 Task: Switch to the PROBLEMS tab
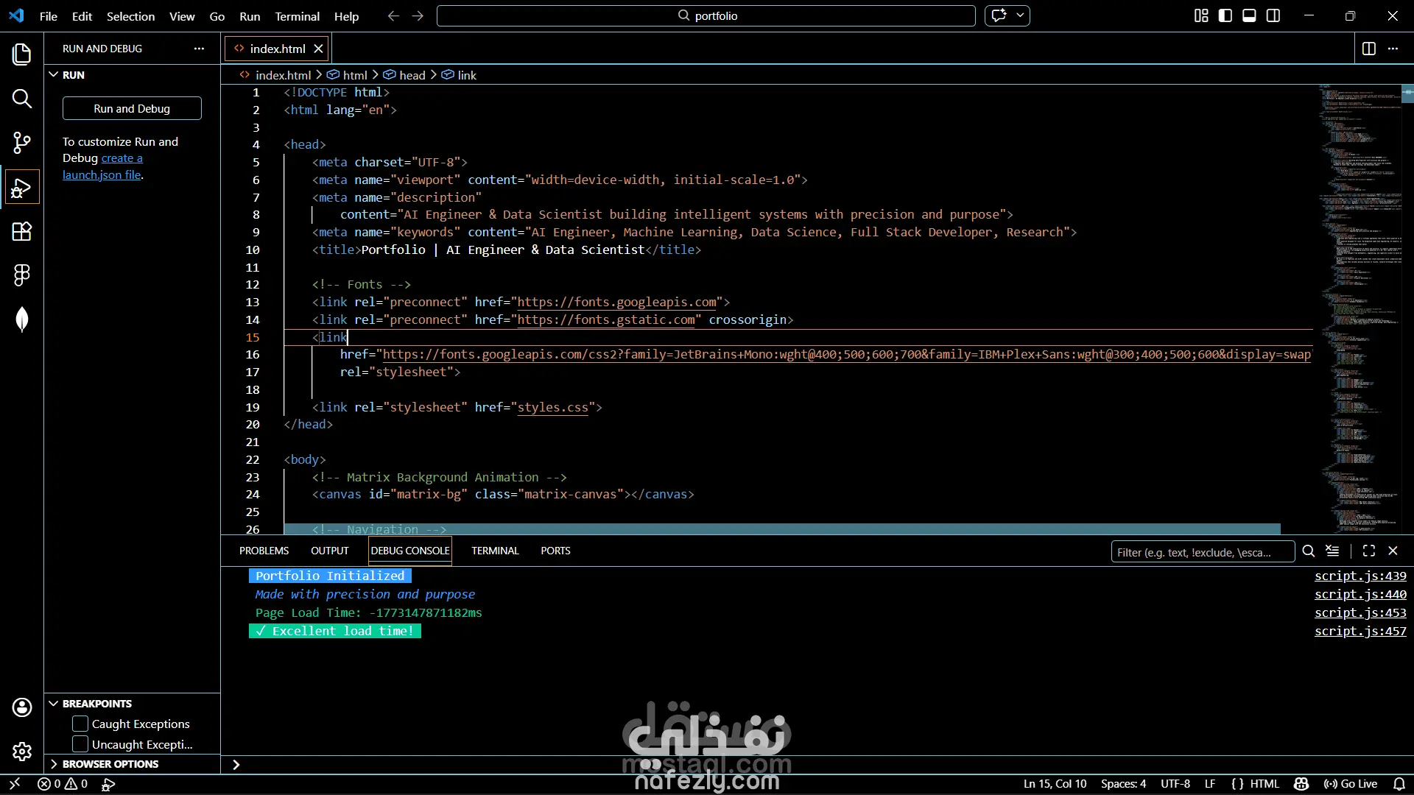pos(264,551)
